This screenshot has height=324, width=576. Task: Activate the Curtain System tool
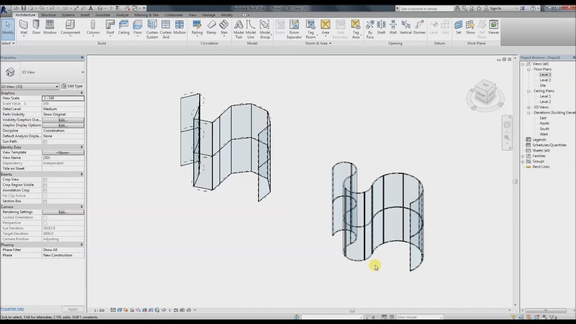coord(152,30)
